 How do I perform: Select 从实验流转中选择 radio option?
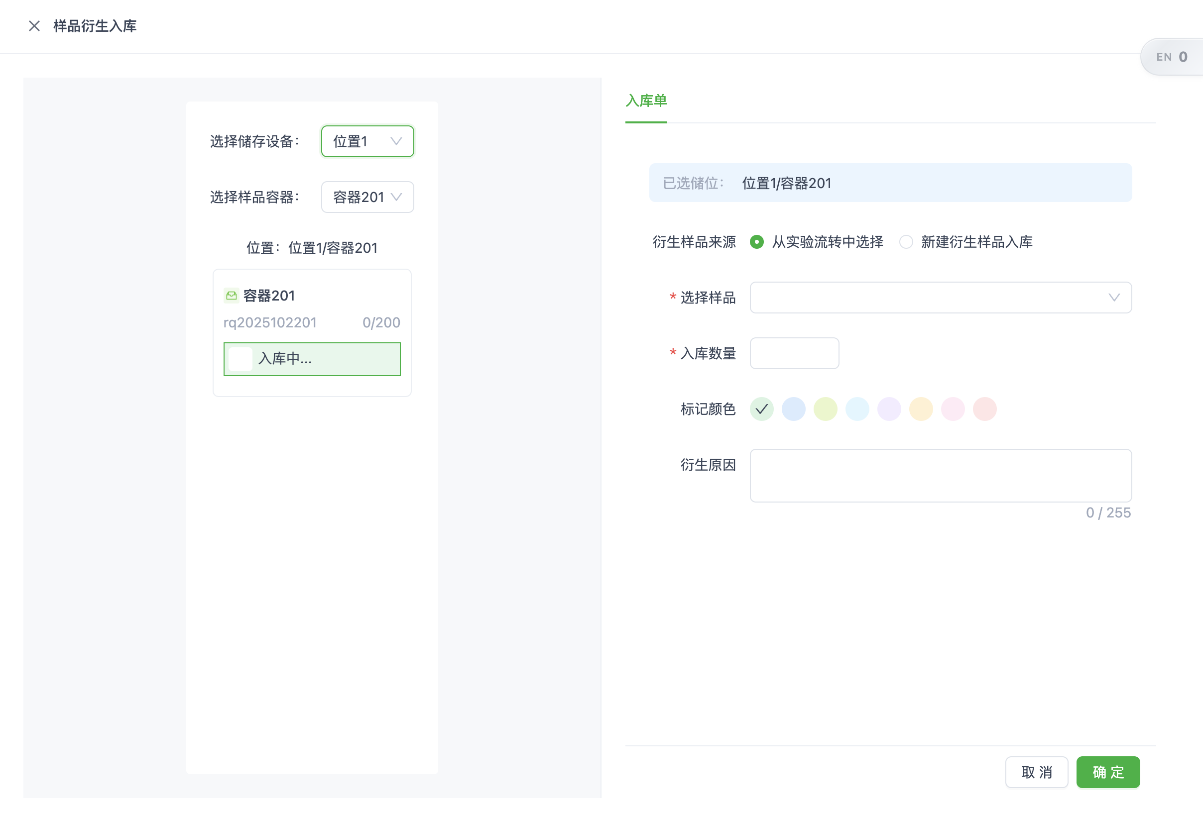pyautogui.click(x=756, y=241)
